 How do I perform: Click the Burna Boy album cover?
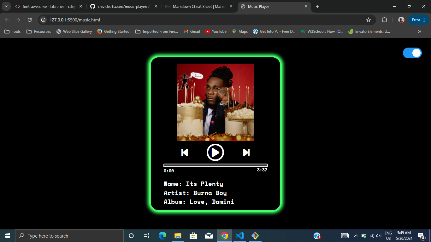click(215, 102)
